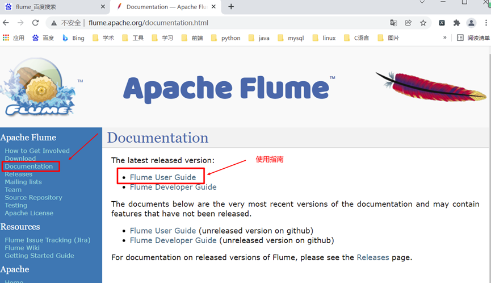
Task: Follow the Releases link in the last paragraph
Action: (372, 257)
